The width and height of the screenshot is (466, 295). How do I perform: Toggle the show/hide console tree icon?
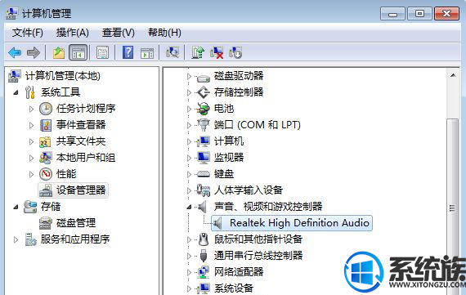point(78,53)
